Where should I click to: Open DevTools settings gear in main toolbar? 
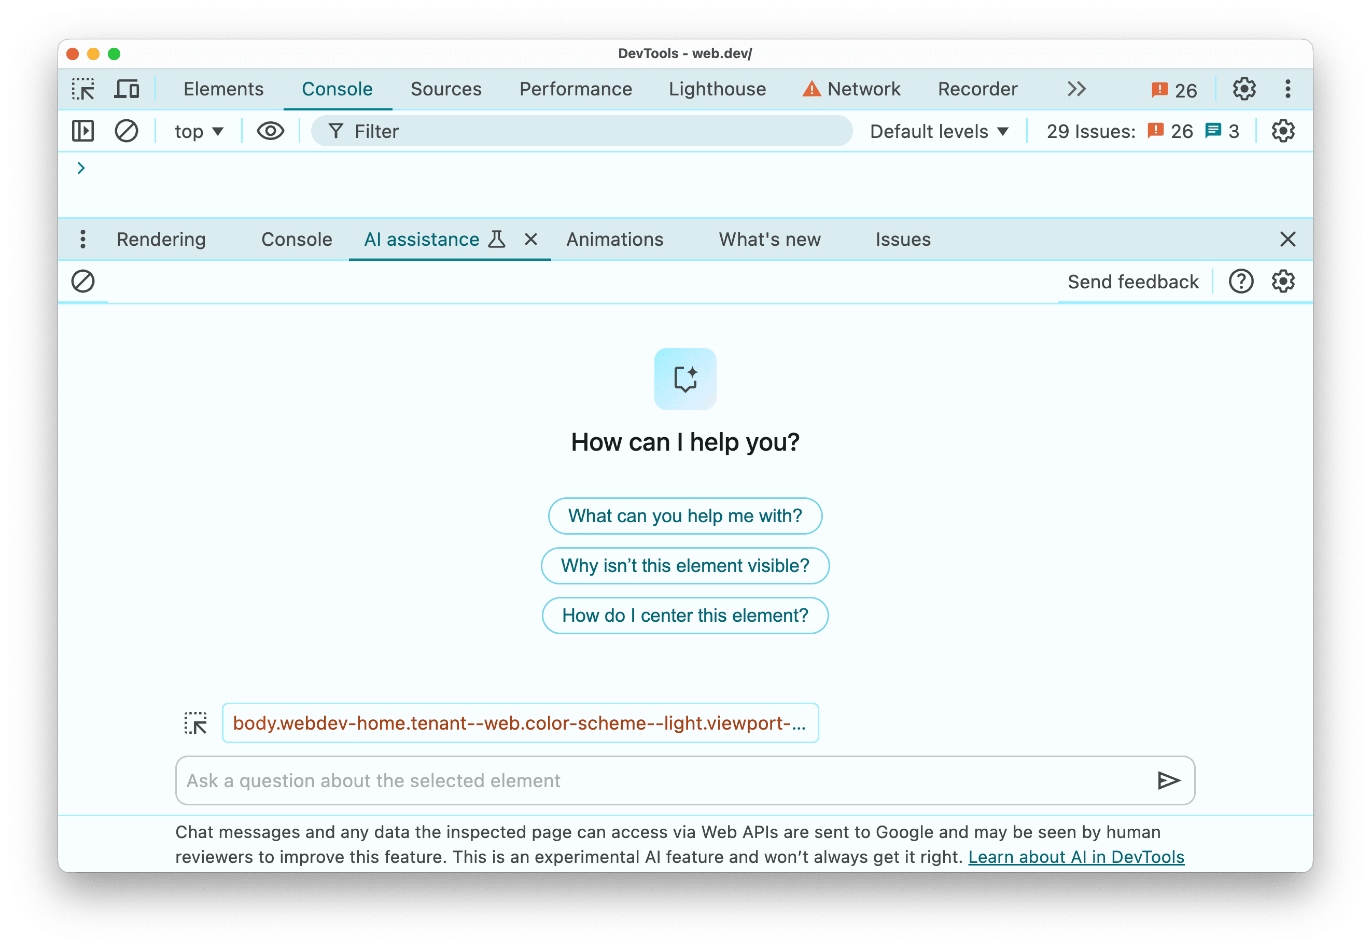point(1244,89)
